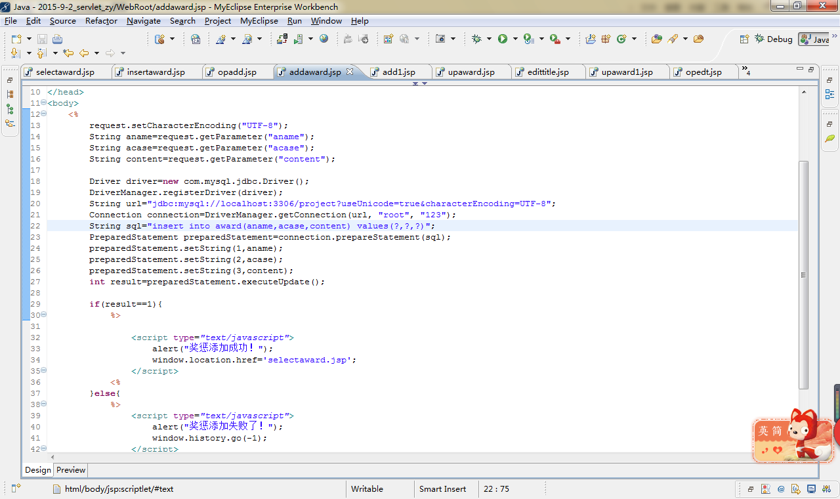
Task: Click the Back navigation yellow arrow
Action: pyautogui.click(x=84, y=53)
